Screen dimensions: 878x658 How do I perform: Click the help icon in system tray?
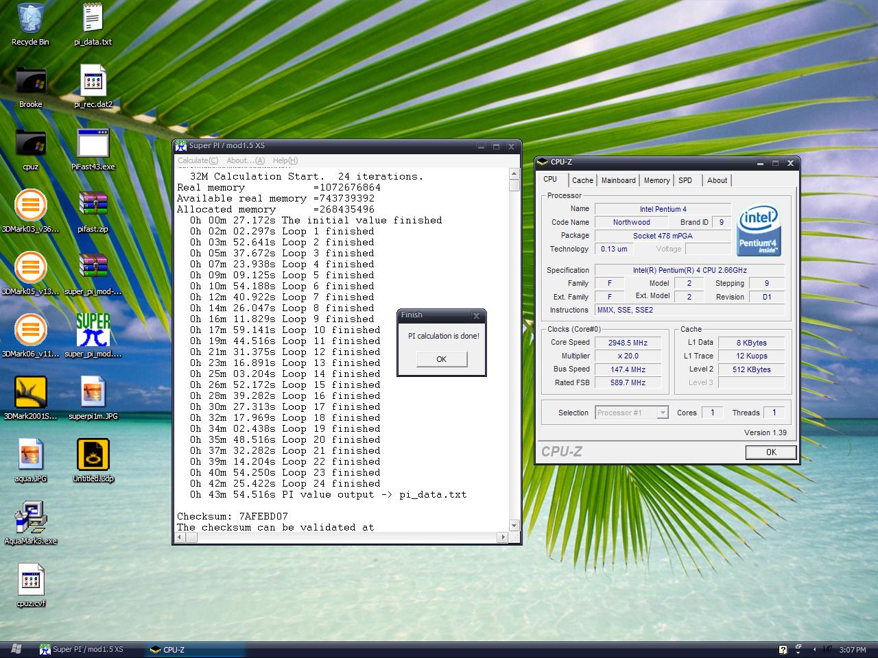tap(783, 649)
